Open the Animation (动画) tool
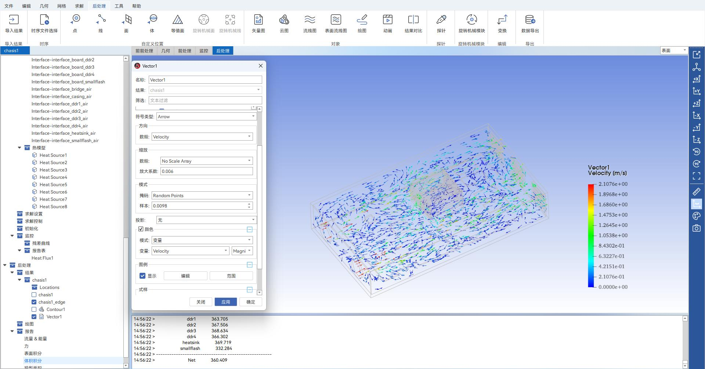 (387, 20)
